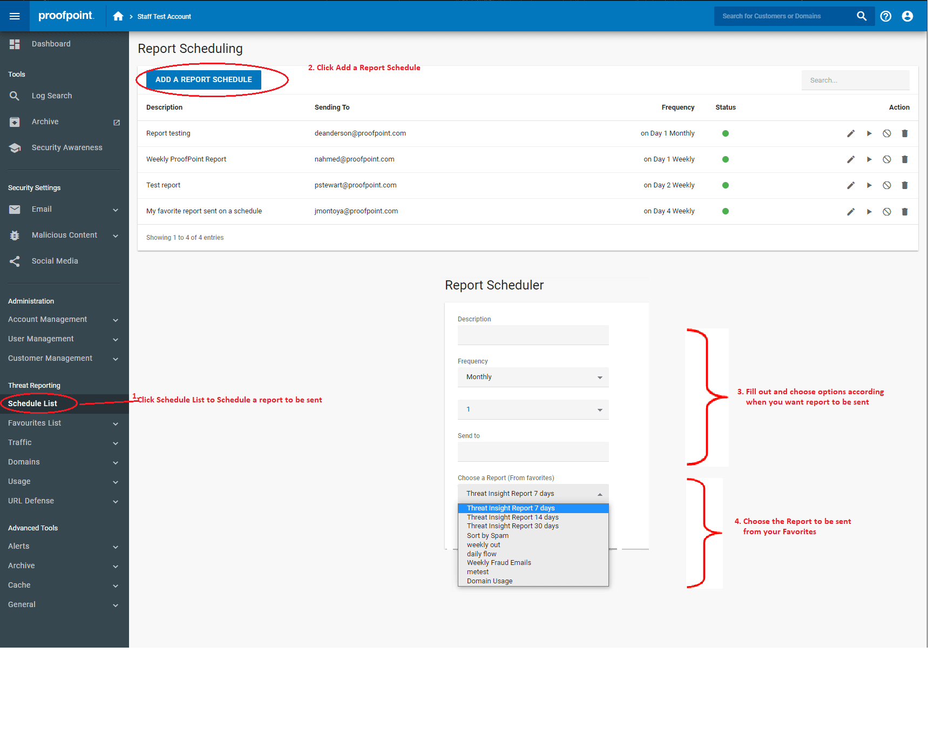Open the user account profile icon
This screenshot has height=754, width=928.
907,16
